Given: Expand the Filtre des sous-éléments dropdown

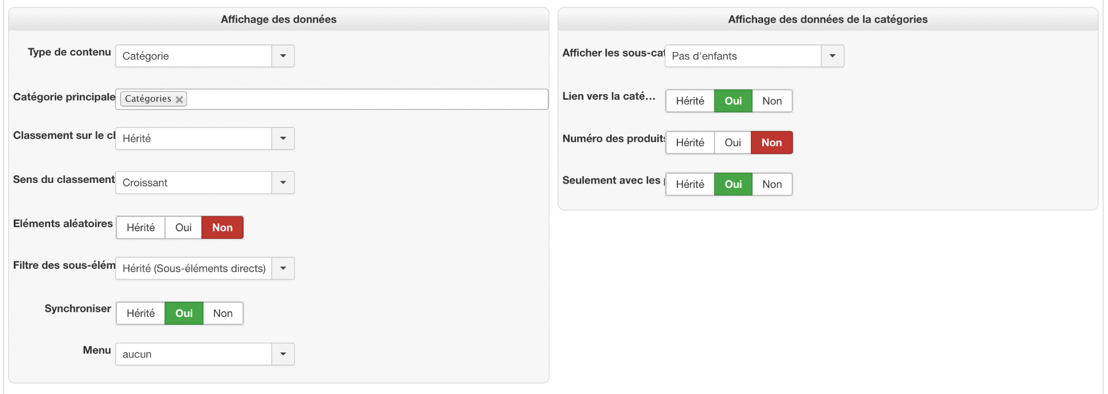Looking at the screenshot, I should point(283,268).
